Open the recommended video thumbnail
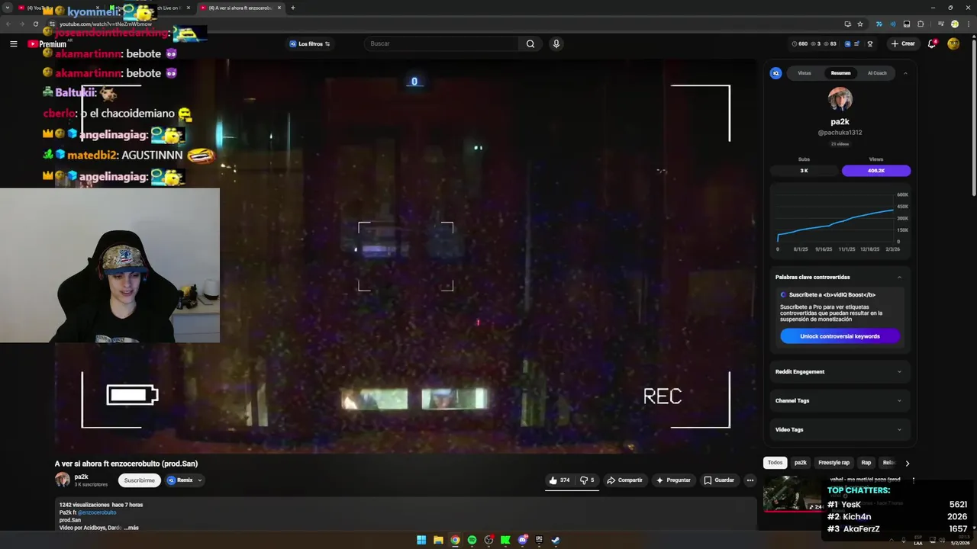The image size is (977, 549). (x=793, y=493)
